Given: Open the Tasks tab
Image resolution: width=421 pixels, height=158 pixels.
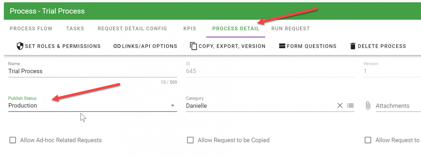Looking at the screenshot, I should [75, 28].
